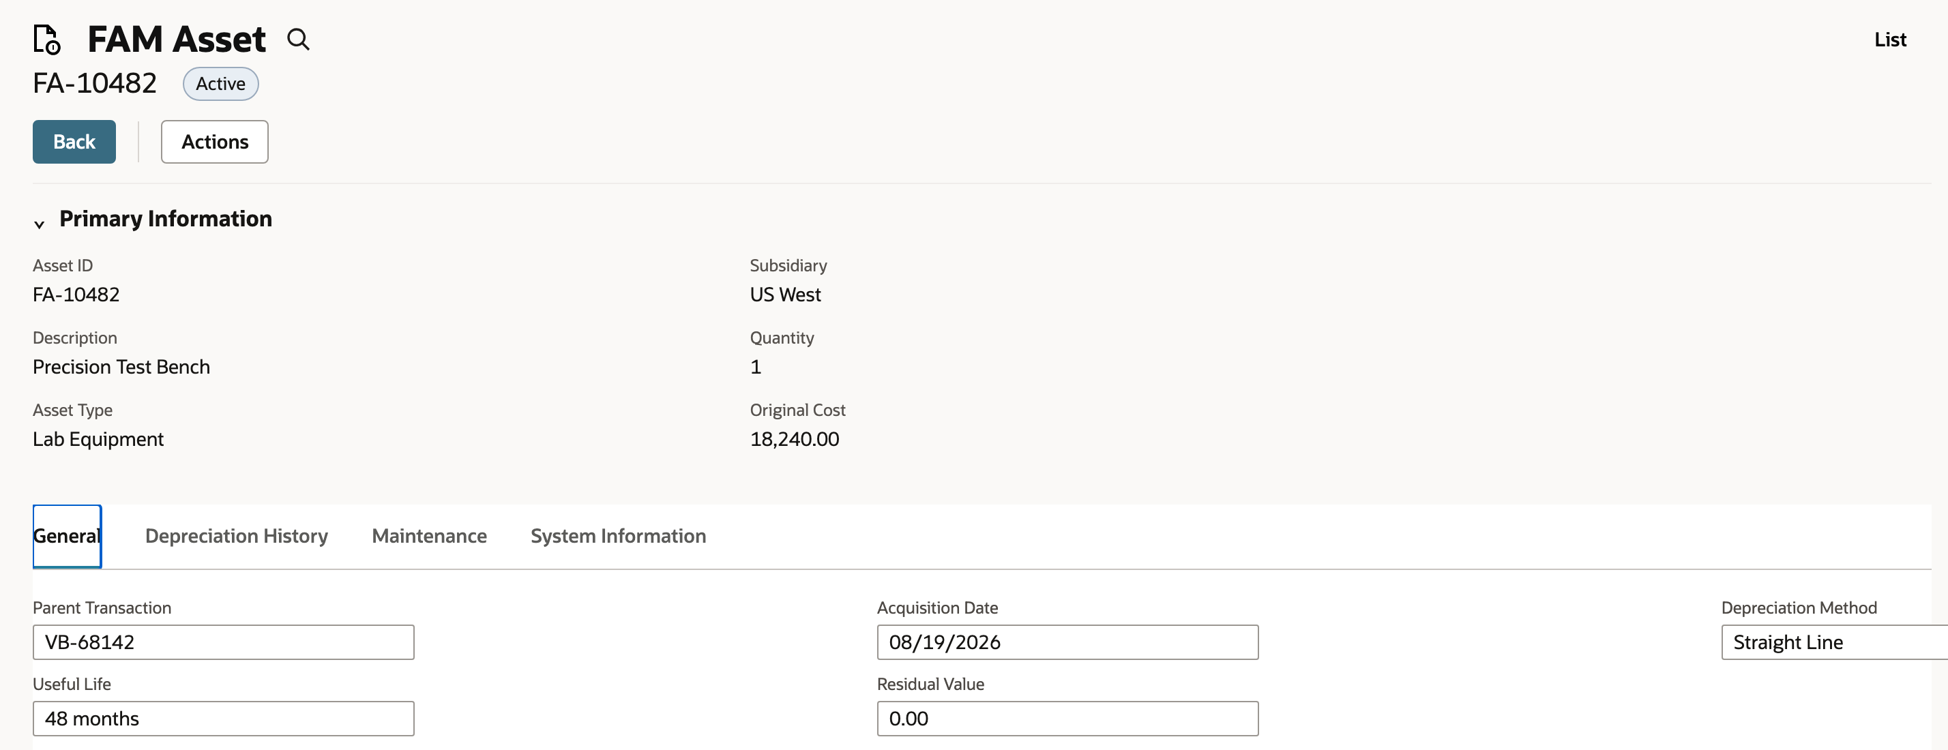Collapse the Primary Information section chevron
The image size is (1948, 750).
click(40, 224)
